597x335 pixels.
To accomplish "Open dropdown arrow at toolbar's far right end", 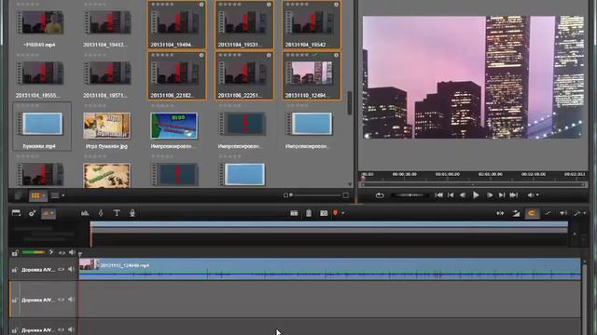I will 585,213.
